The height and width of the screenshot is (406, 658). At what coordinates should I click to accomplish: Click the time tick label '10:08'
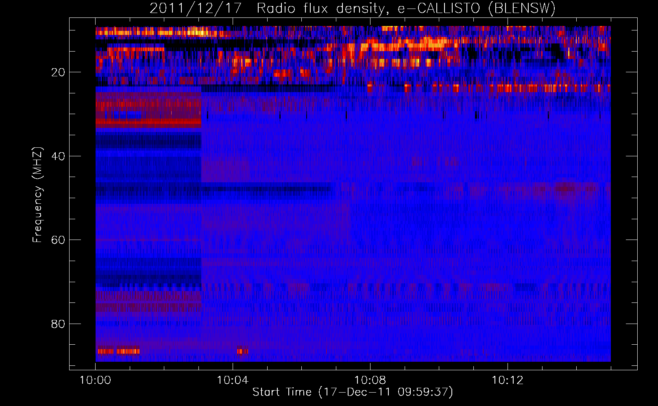point(370,380)
